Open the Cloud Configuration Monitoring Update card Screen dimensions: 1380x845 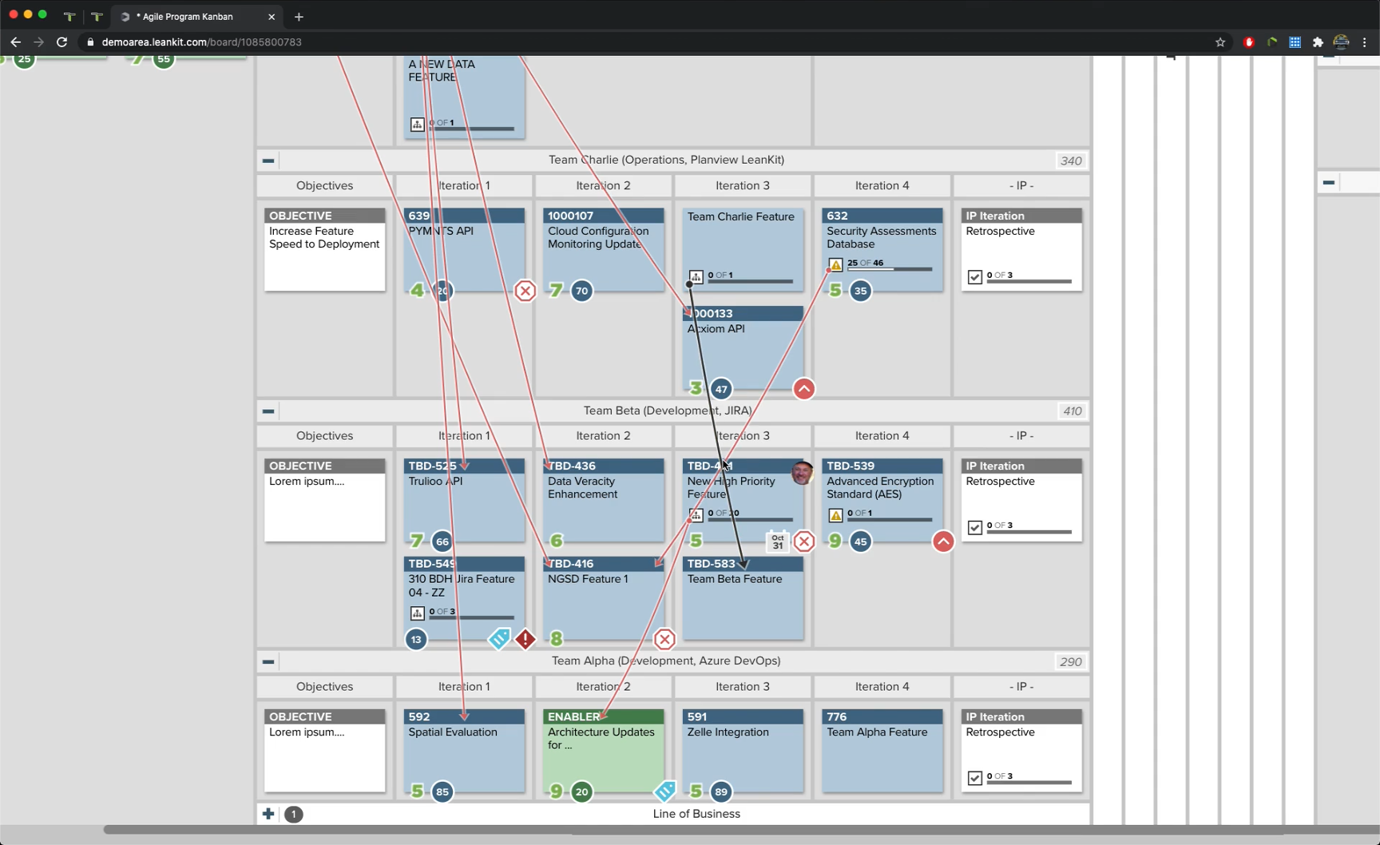tap(603, 249)
